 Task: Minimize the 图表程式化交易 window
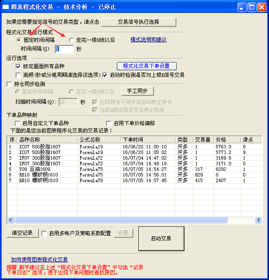tap(242, 7)
